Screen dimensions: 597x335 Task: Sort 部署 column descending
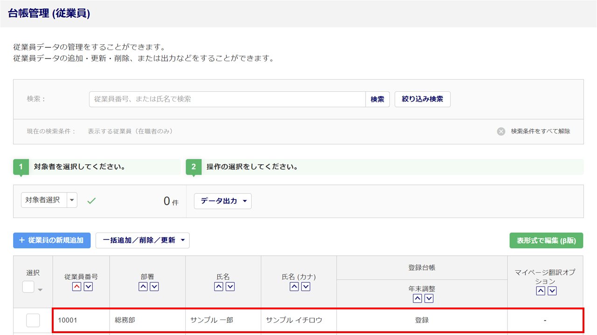click(154, 287)
